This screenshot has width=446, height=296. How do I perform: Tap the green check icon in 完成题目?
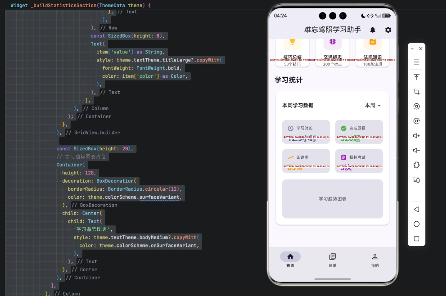coord(343,128)
